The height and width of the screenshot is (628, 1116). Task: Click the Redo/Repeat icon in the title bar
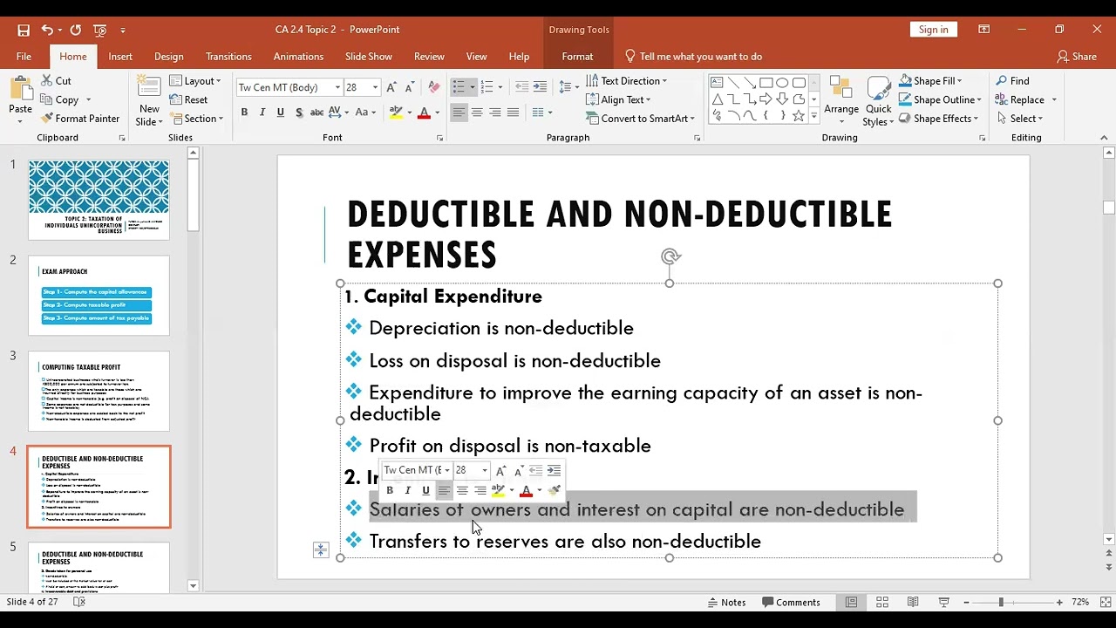point(75,30)
